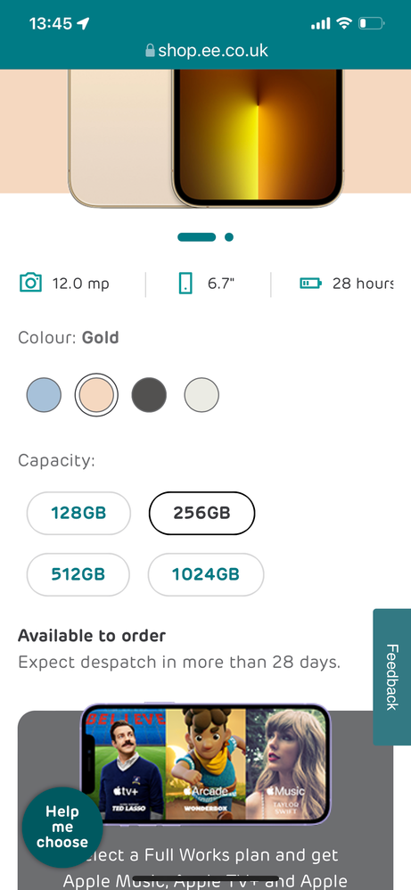Image resolution: width=411 pixels, height=890 pixels.
Task: Tap the Wi-Fi status icon
Action: tap(344, 23)
